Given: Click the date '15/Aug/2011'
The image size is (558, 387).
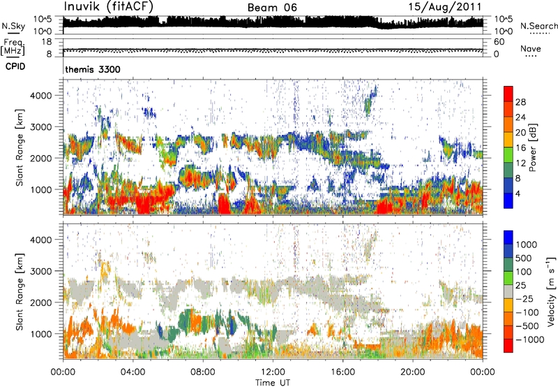Looking at the screenshot, I should pos(445,6).
